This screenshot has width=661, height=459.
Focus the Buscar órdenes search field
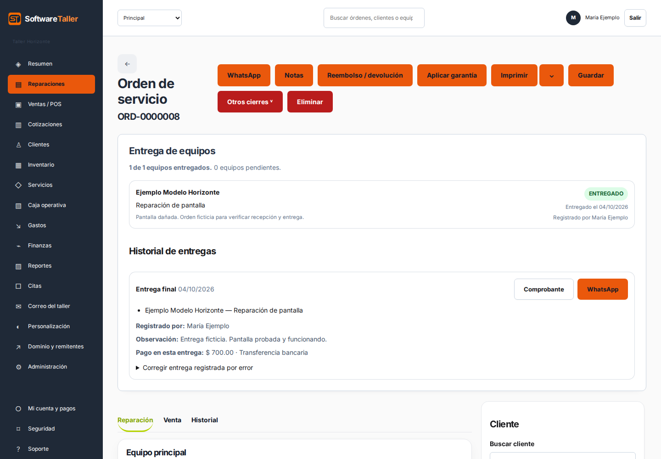374,18
